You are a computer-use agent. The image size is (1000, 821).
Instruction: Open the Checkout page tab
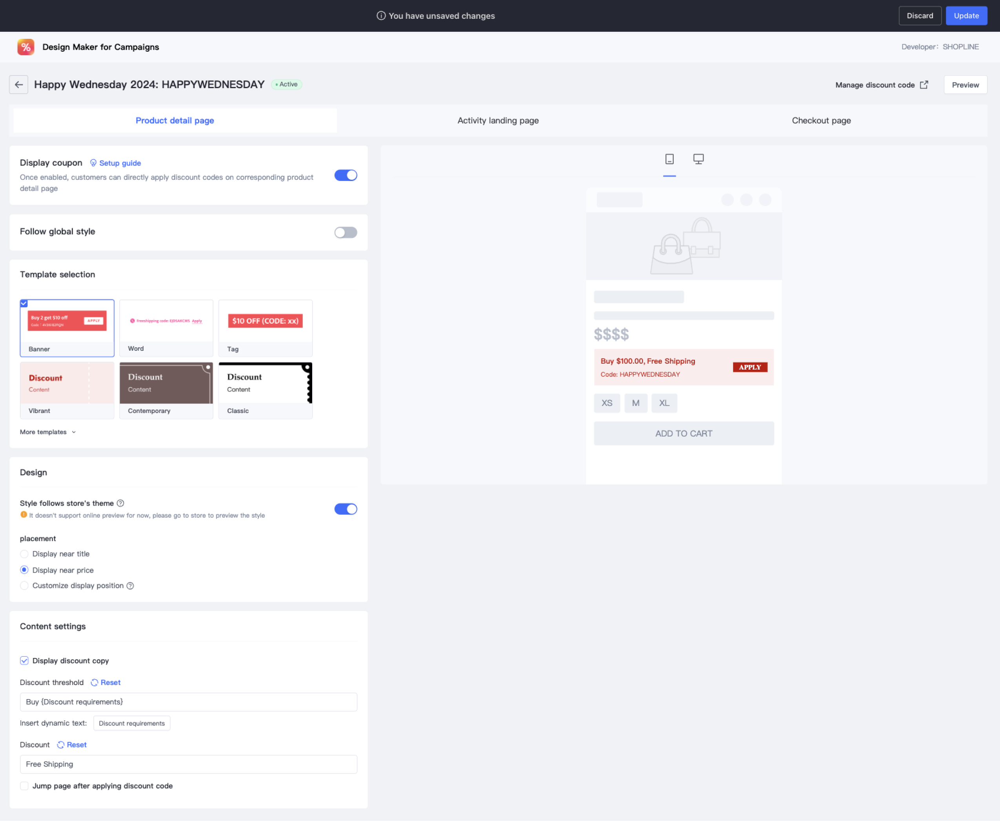click(821, 121)
